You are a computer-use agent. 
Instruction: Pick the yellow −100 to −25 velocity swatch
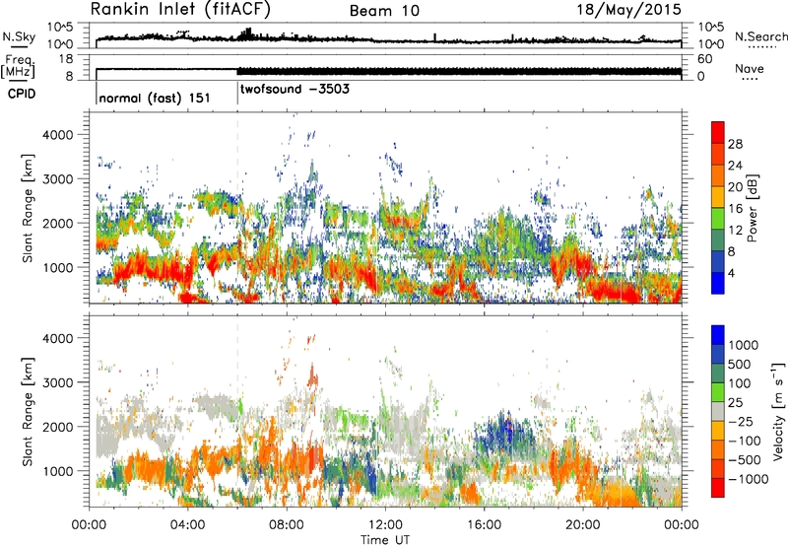point(718,432)
